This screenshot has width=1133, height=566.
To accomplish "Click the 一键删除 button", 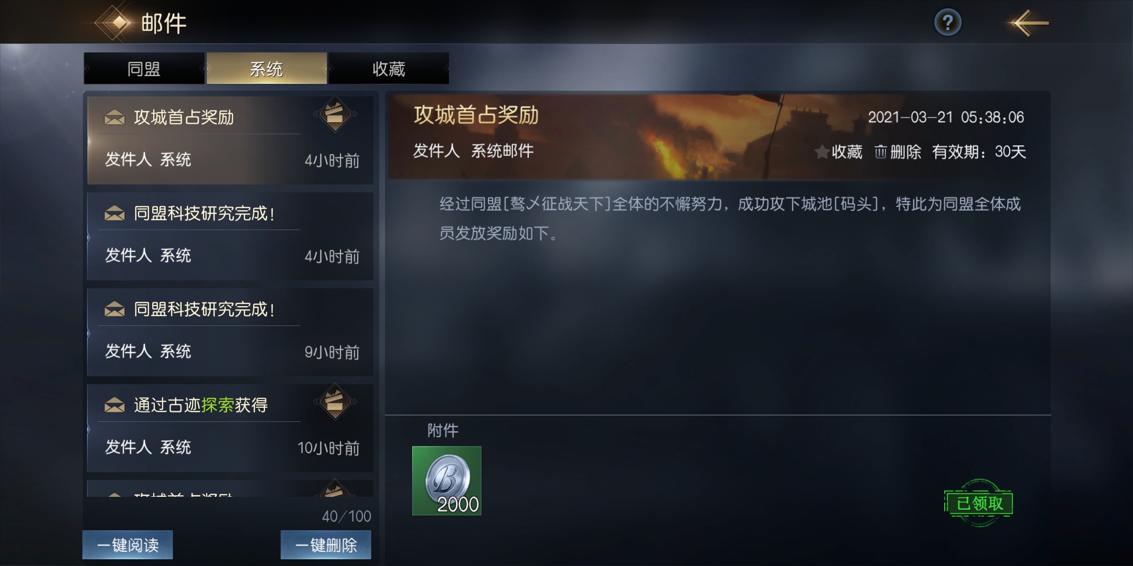I will coord(326,545).
